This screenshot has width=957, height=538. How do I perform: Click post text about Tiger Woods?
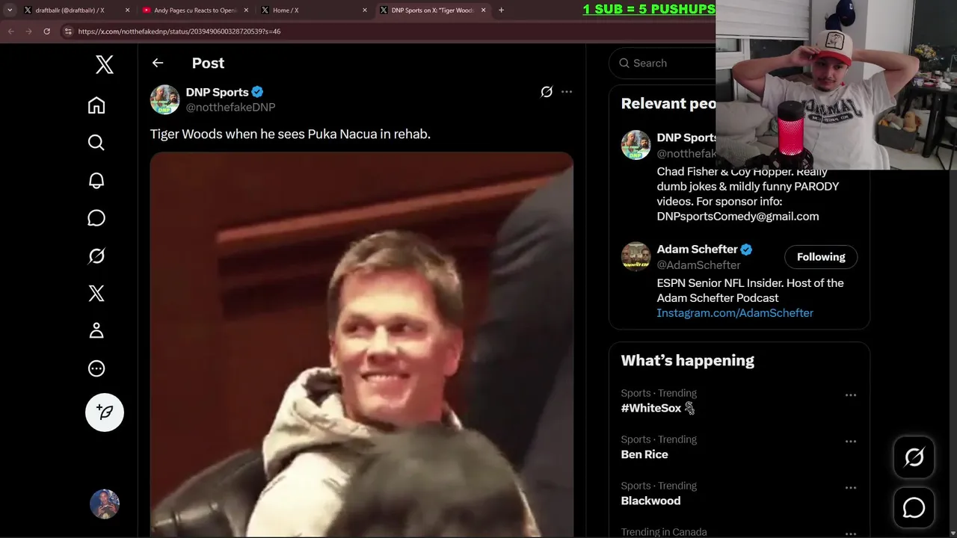[290, 134]
